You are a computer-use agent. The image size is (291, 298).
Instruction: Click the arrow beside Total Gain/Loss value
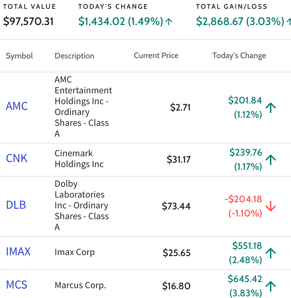289,22
